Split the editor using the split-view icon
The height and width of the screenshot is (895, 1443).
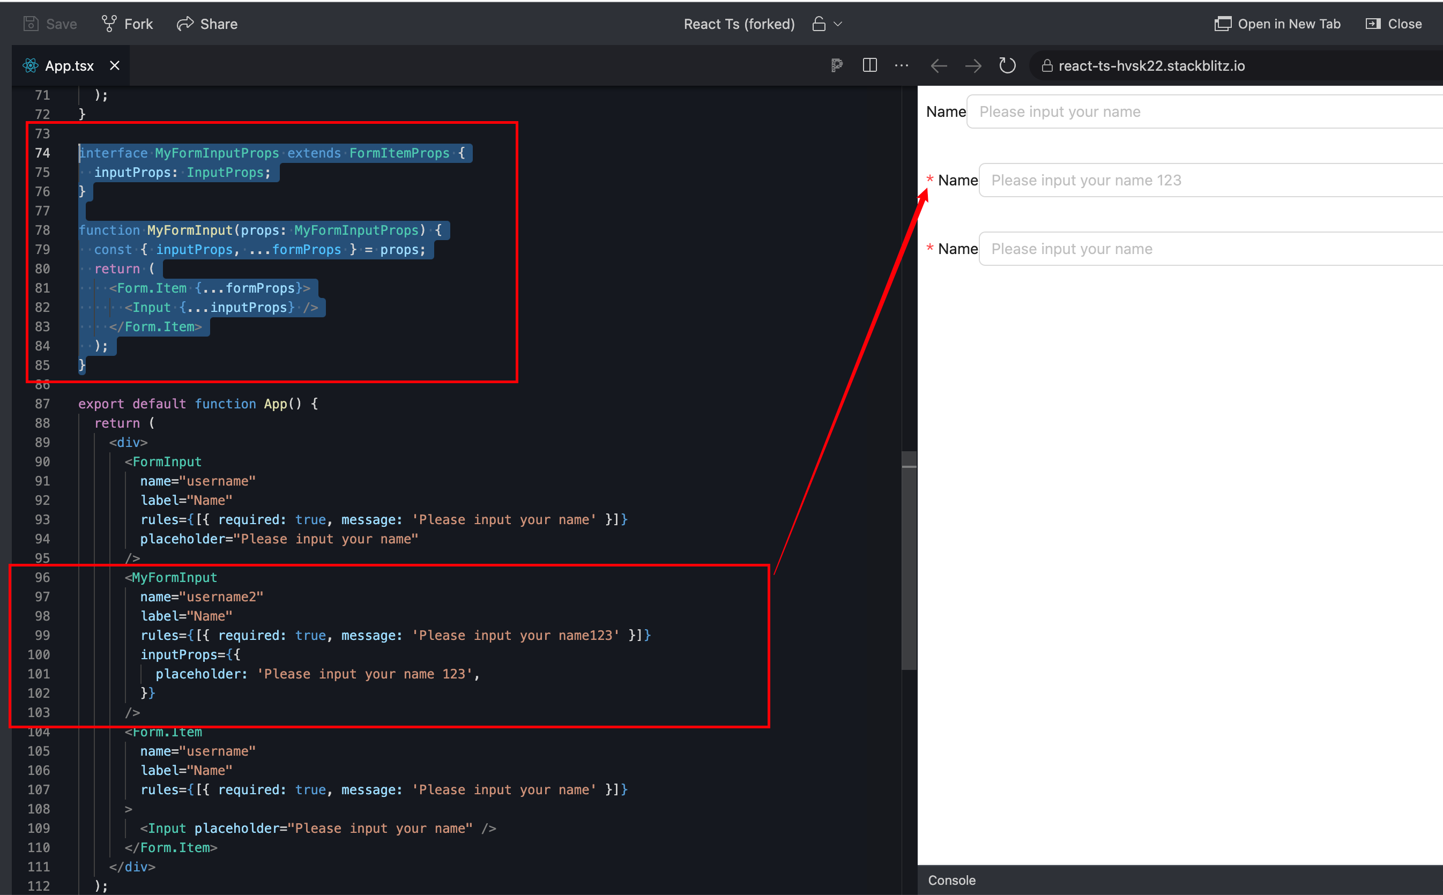[869, 65]
